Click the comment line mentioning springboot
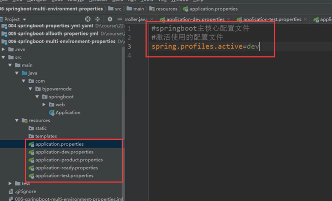The width and height of the screenshot is (332, 201). [x=200, y=28]
